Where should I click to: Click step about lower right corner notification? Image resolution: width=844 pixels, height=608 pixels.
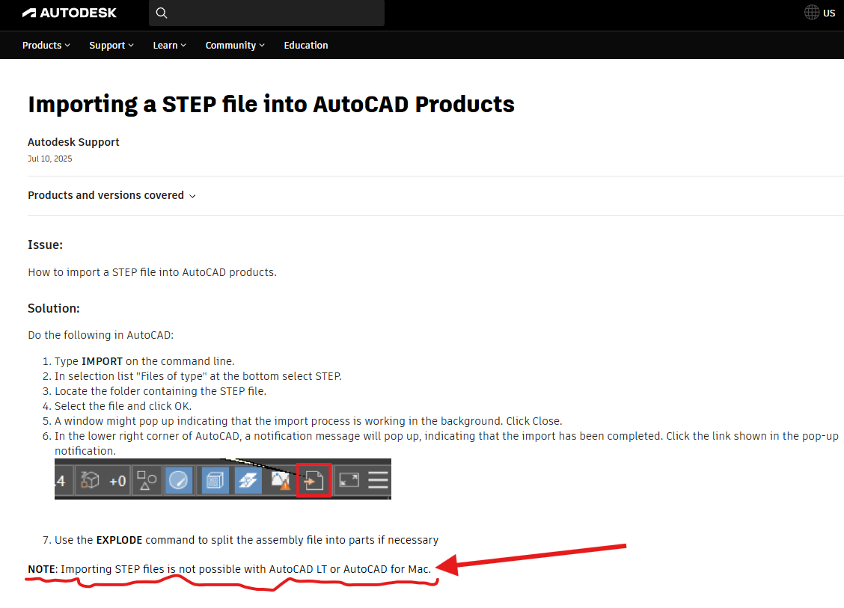pyautogui.click(x=447, y=443)
